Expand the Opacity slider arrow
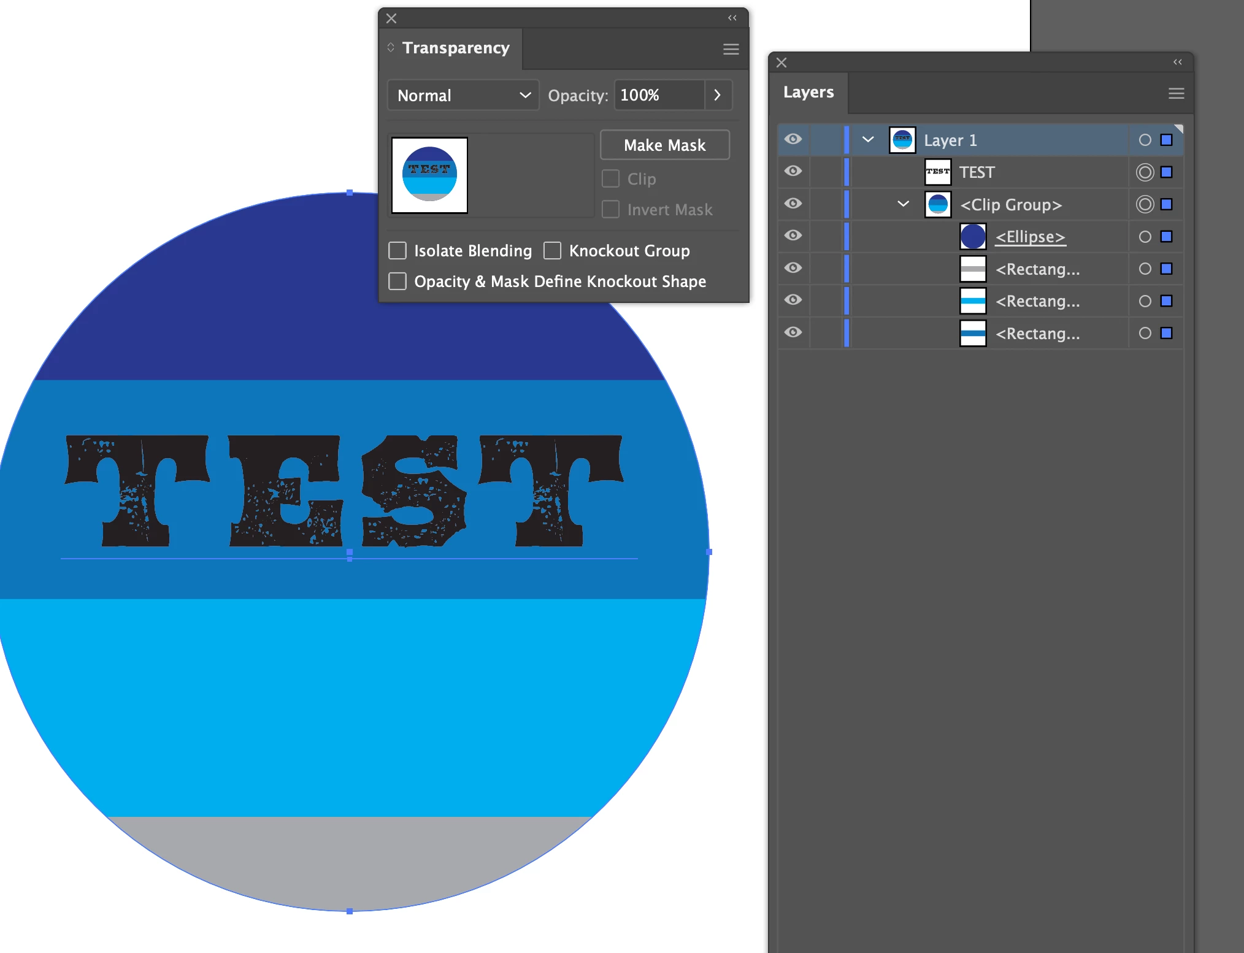 pyautogui.click(x=717, y=95)
